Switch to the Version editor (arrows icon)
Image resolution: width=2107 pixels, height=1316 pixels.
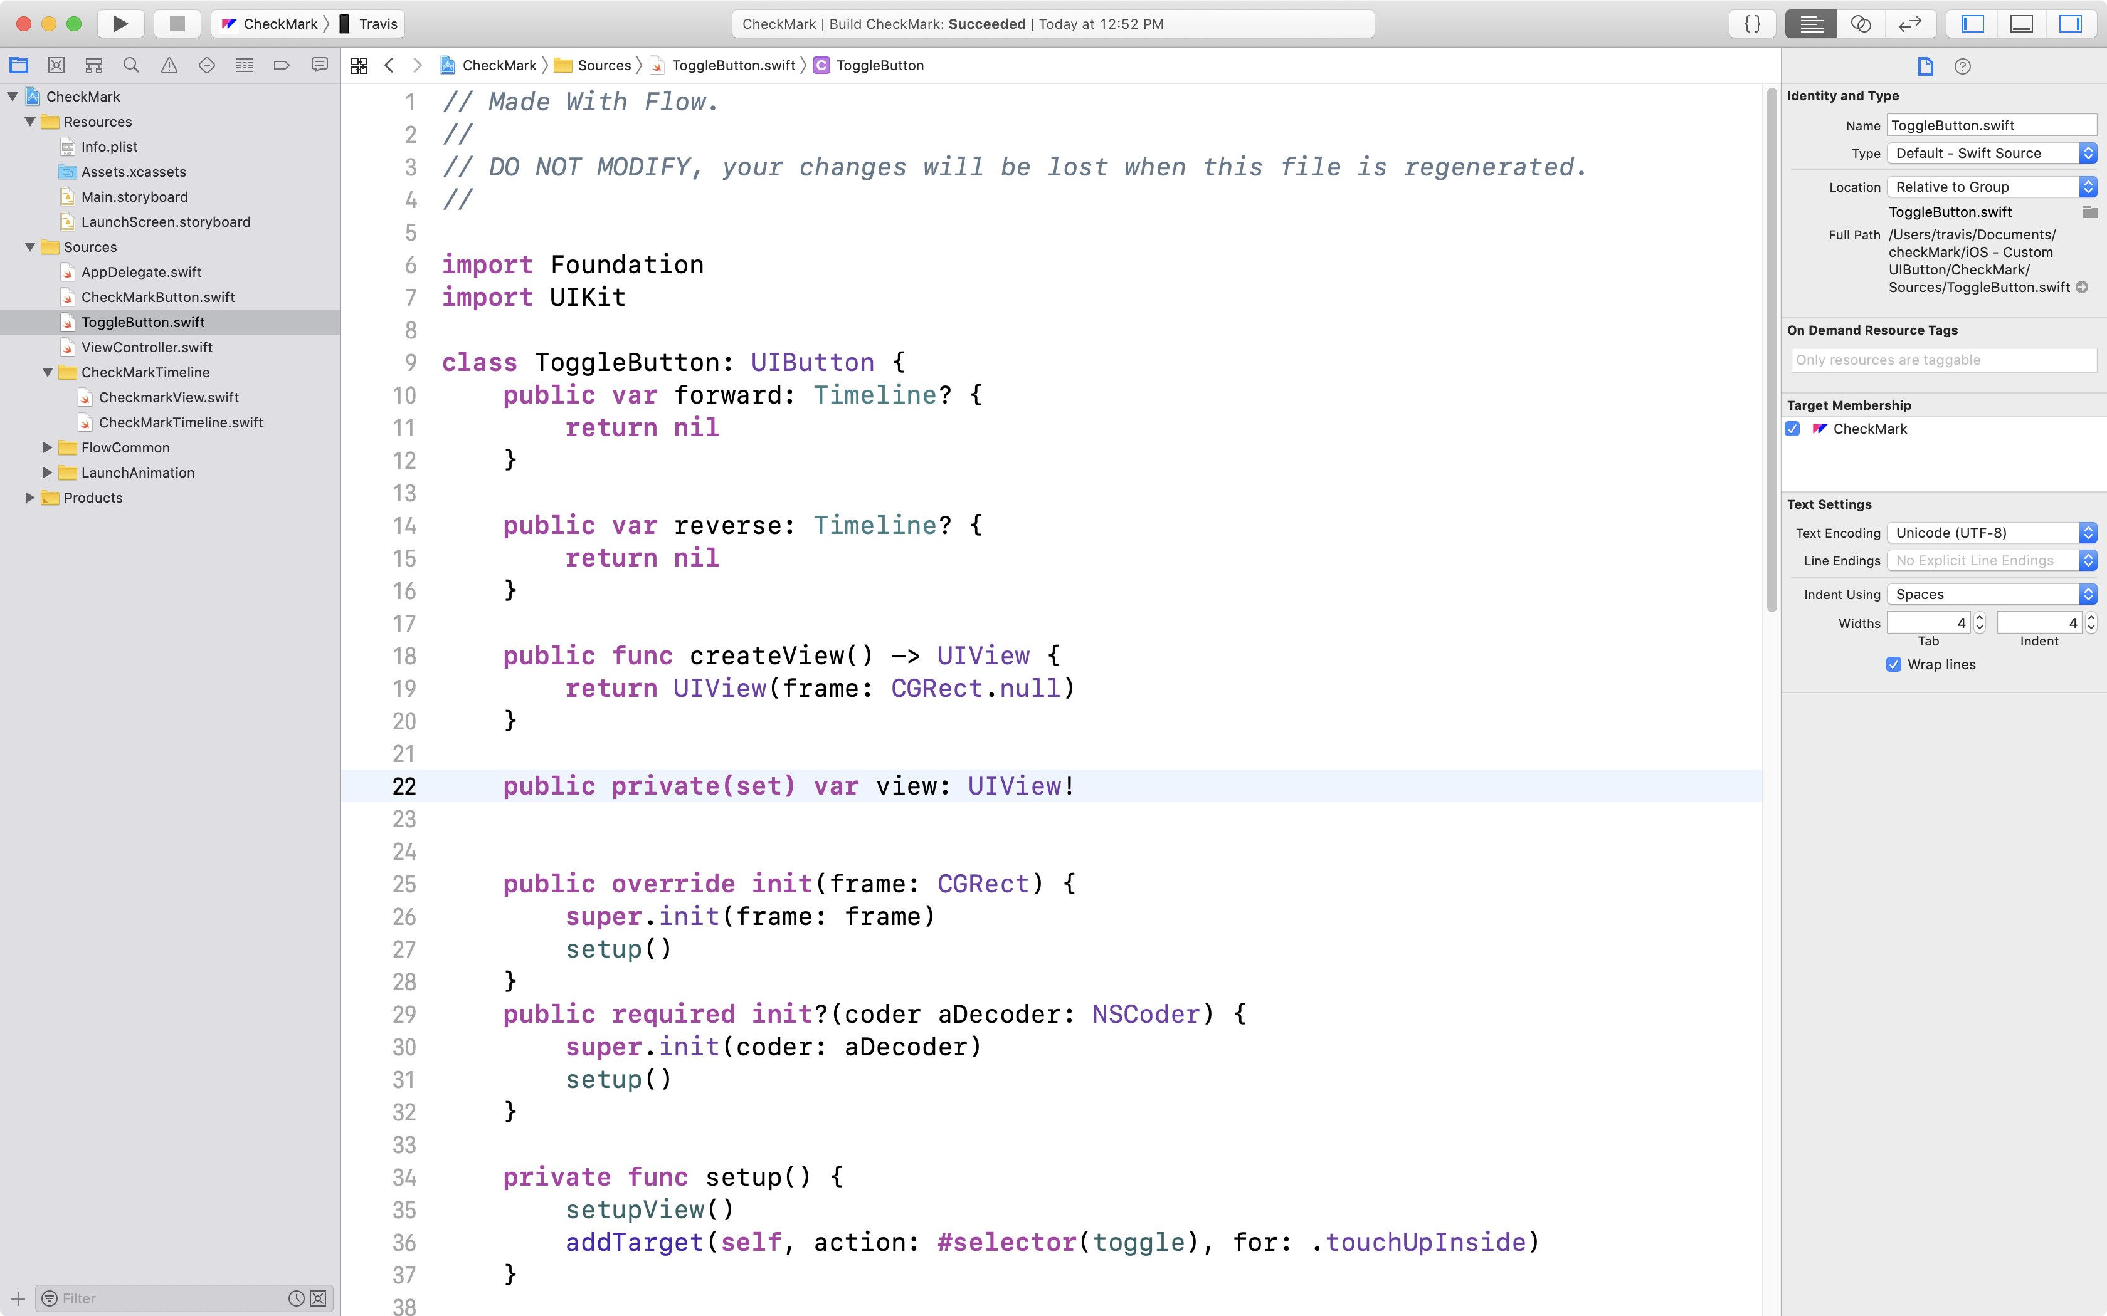(x=1910, y=24)
